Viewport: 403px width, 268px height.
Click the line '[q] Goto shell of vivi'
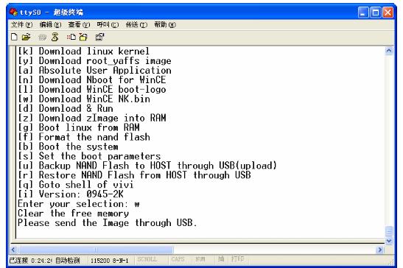click(76, 185)
